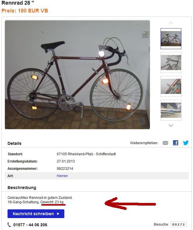
Task: Open the Herren category link
Action: click(x=62, y=176)
